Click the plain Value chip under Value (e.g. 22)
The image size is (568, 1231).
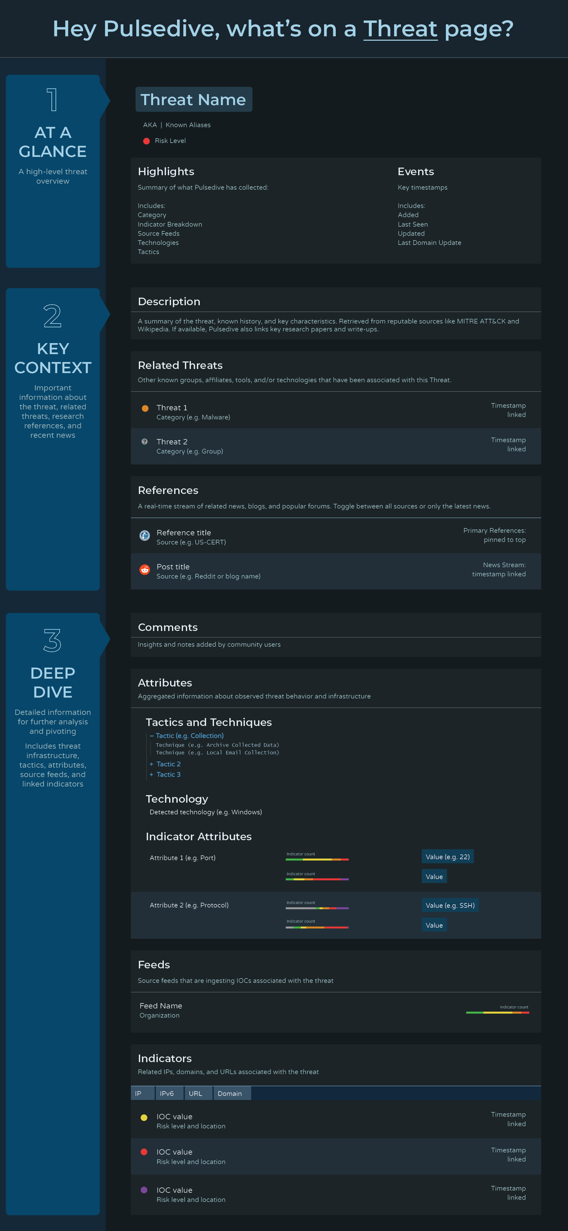(434, 877)
